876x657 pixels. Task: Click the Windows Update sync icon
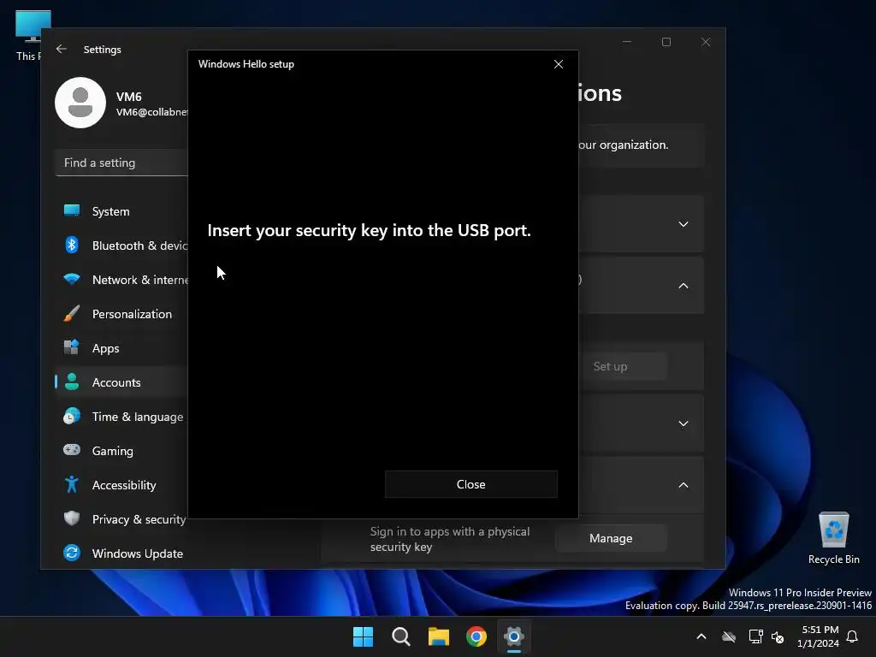[72, 553]
